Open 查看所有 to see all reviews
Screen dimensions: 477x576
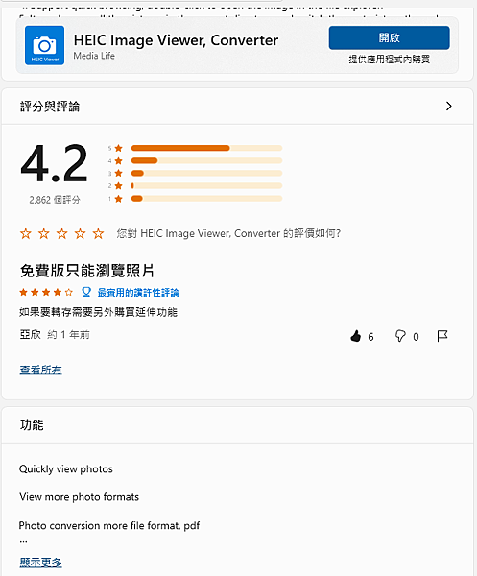click(40, 370)
